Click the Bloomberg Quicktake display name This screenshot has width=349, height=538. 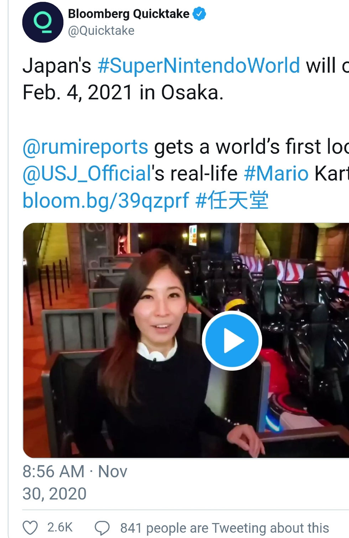pos(129,14)
